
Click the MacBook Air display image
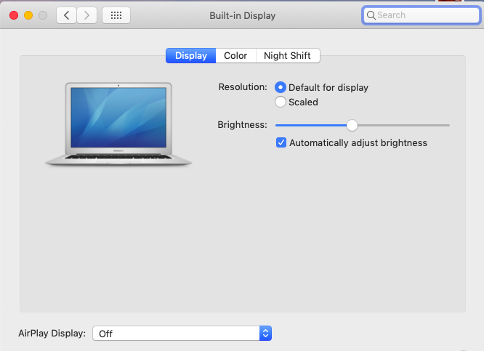pyautogui.click(x=118, y=124)
